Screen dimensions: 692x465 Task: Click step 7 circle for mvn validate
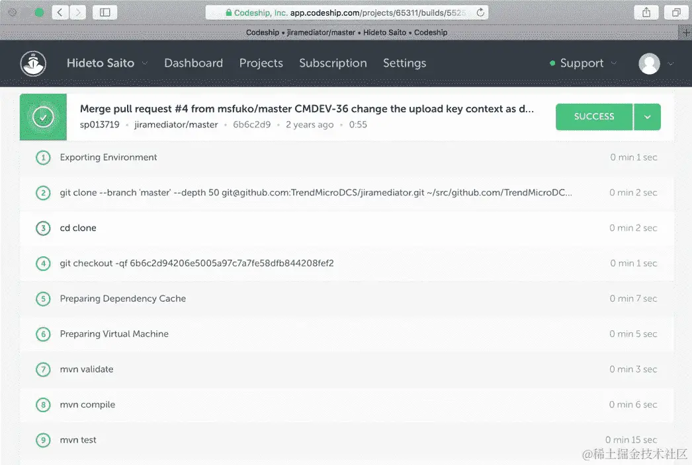(43, 369)
